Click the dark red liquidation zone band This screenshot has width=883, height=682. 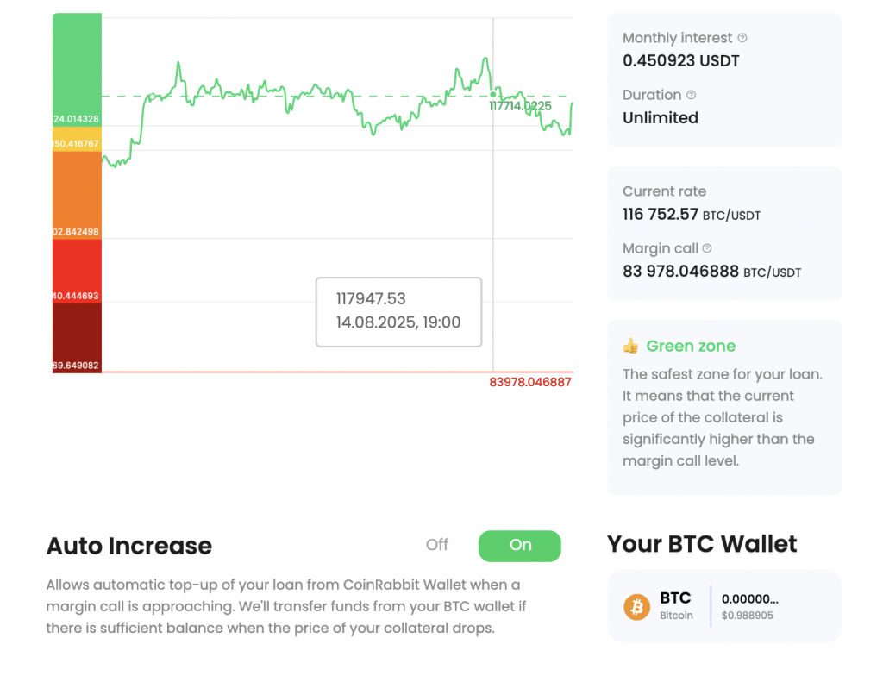[x=77, y=338]
